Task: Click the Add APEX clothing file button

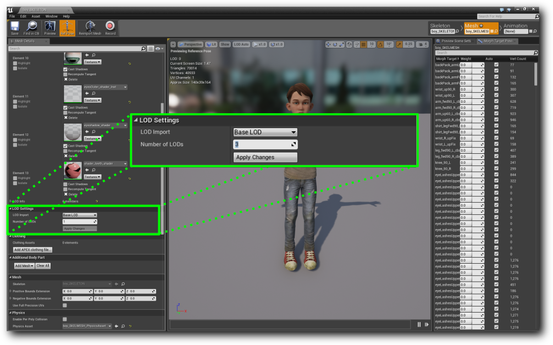Action: click(33, 250)
